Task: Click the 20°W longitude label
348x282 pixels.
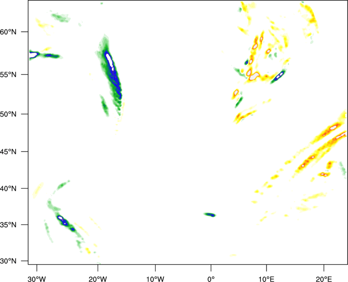Action: pos(98,279)
